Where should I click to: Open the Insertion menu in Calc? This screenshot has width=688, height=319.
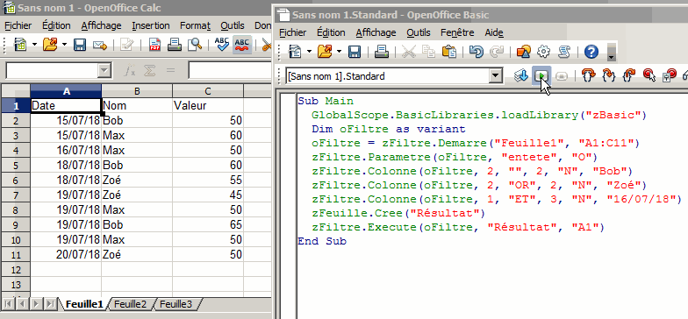click(151, 25)
